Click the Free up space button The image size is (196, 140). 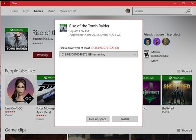coord(98,119)
